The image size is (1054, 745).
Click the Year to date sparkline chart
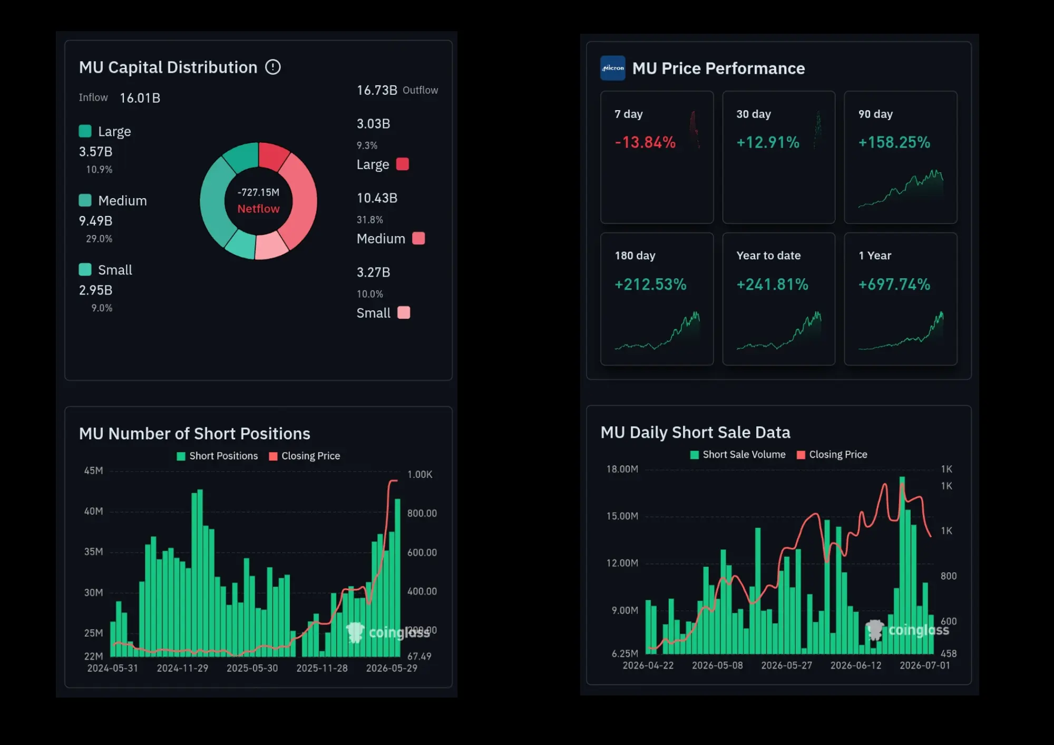tap(779, 330)
